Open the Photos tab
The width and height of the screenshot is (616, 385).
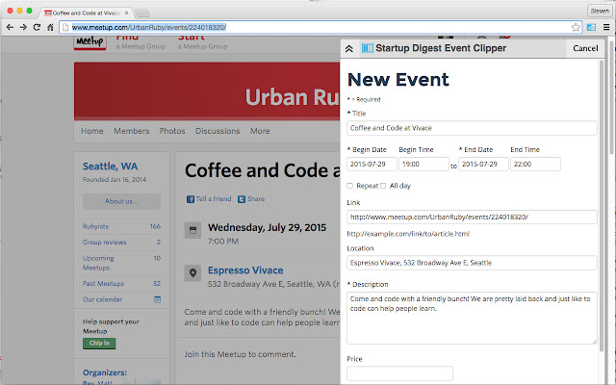pos(172,131)
